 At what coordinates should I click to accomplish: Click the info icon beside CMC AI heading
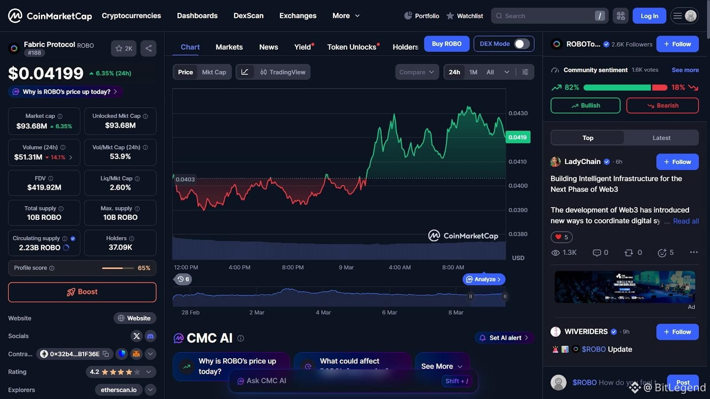coord(241,338)
